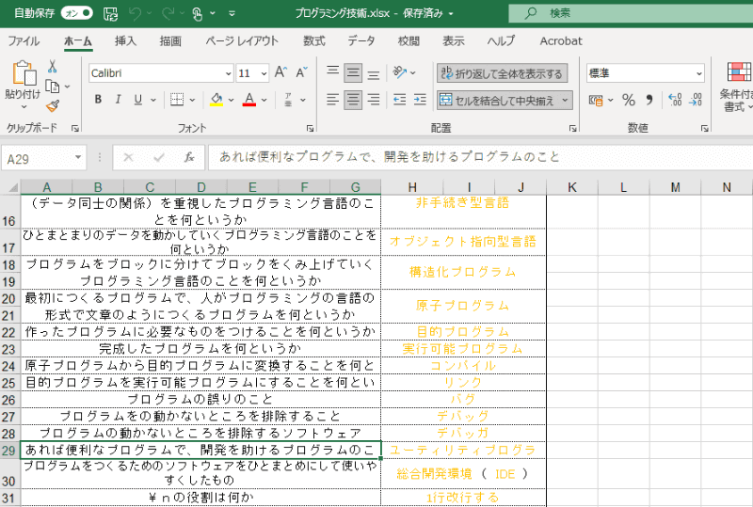
Task: Click the Copy icon
Action: (53, 87)
